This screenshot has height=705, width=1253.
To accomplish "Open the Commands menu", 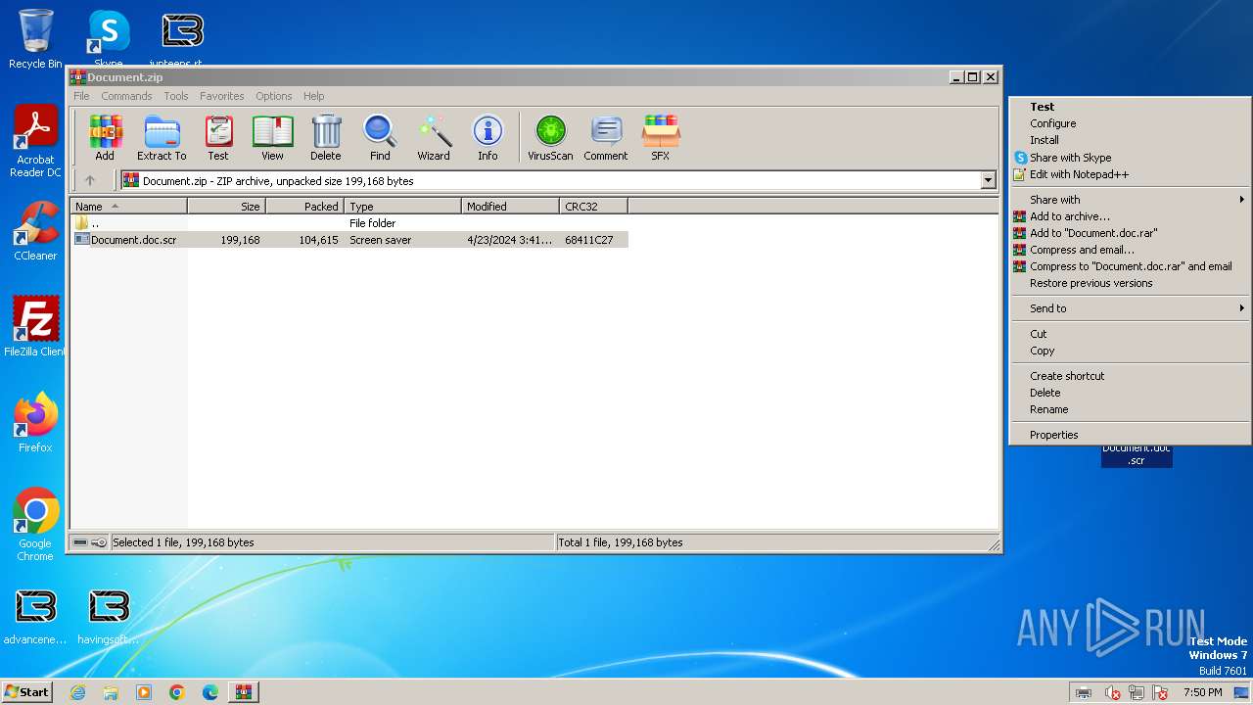I will [x=126, y=96].
